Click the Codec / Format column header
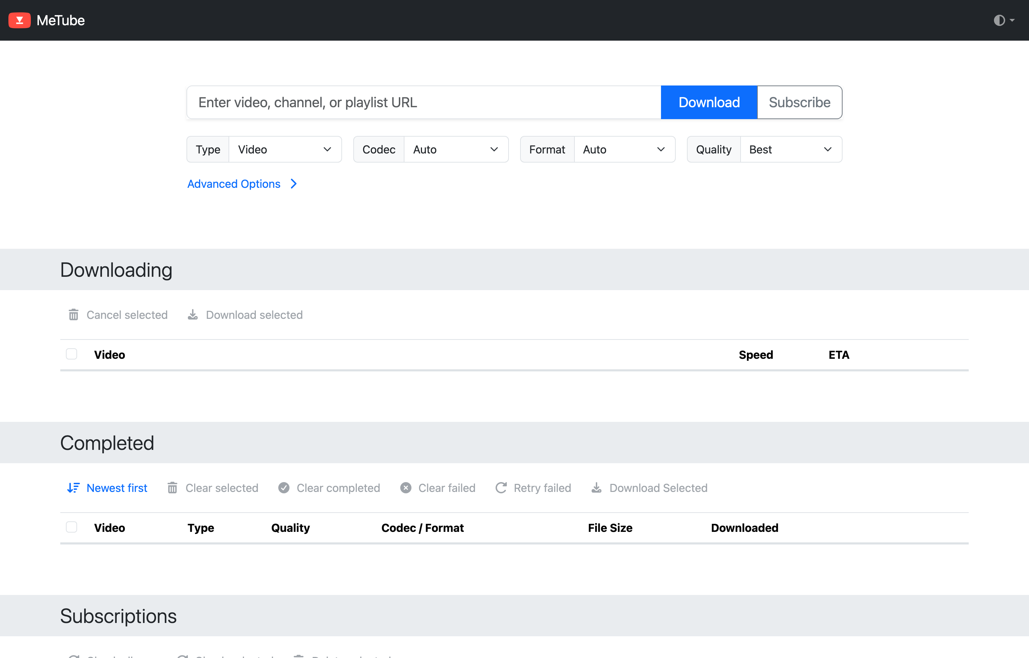1029x658 pixels. click(423, 528)
